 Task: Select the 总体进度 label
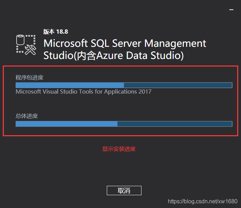tap(27, 116)
